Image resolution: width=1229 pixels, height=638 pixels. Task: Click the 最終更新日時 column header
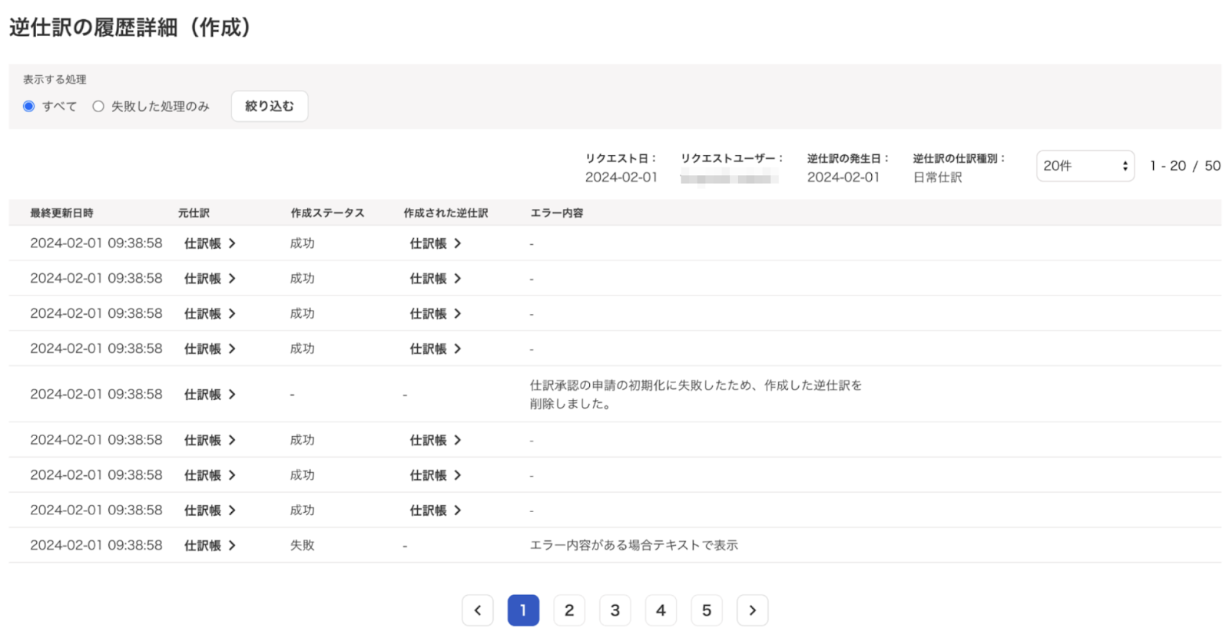pos(61,213)
